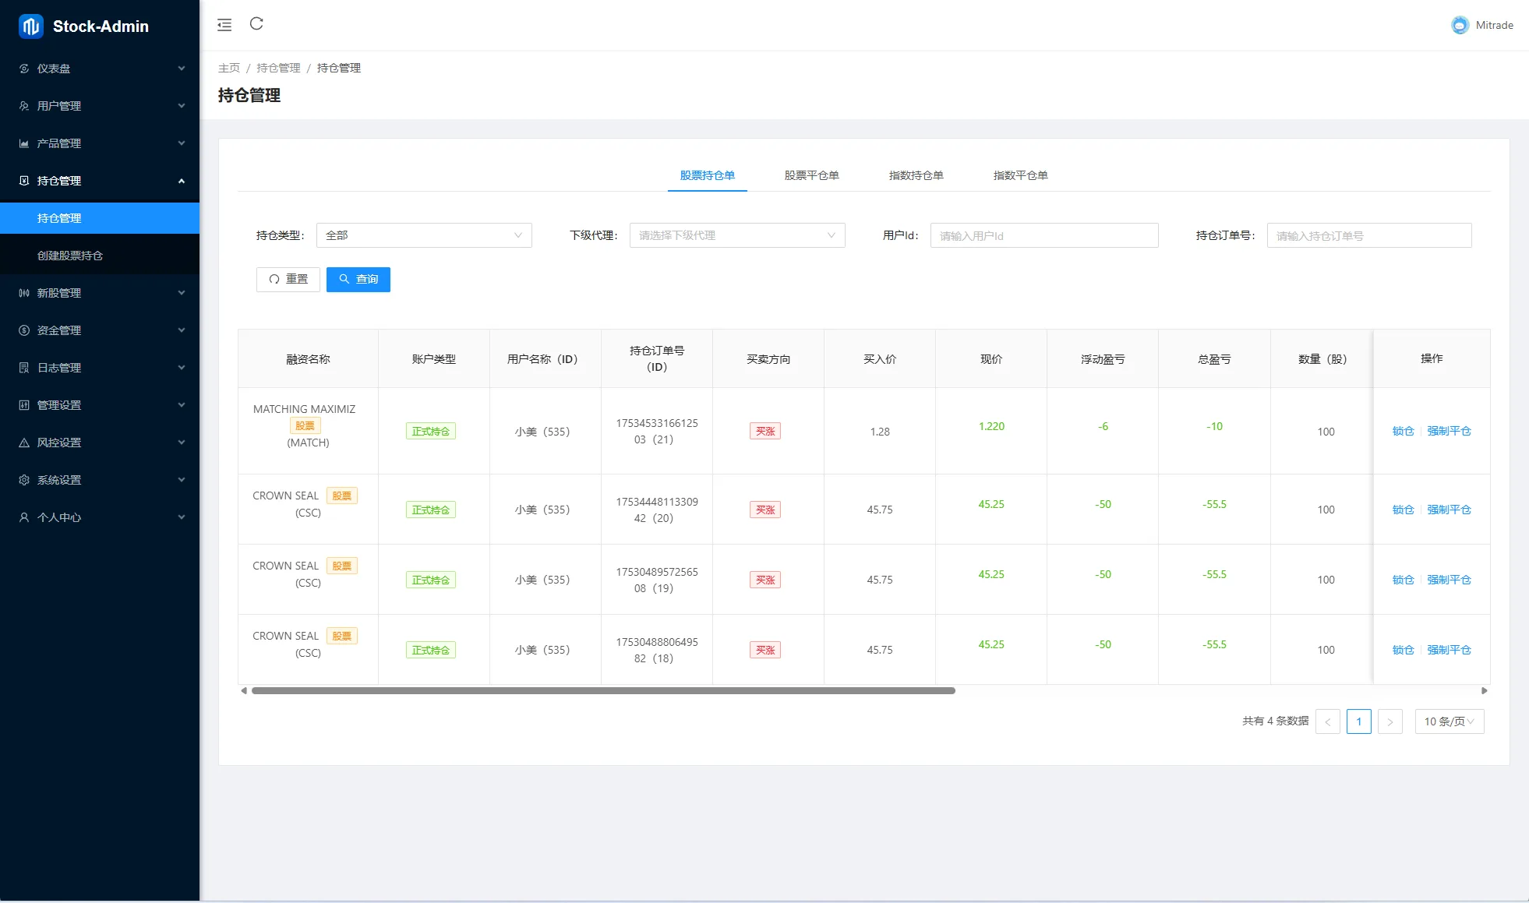Collapse the 持仓管理 sidebar menu chevron

tap(182, 181)
